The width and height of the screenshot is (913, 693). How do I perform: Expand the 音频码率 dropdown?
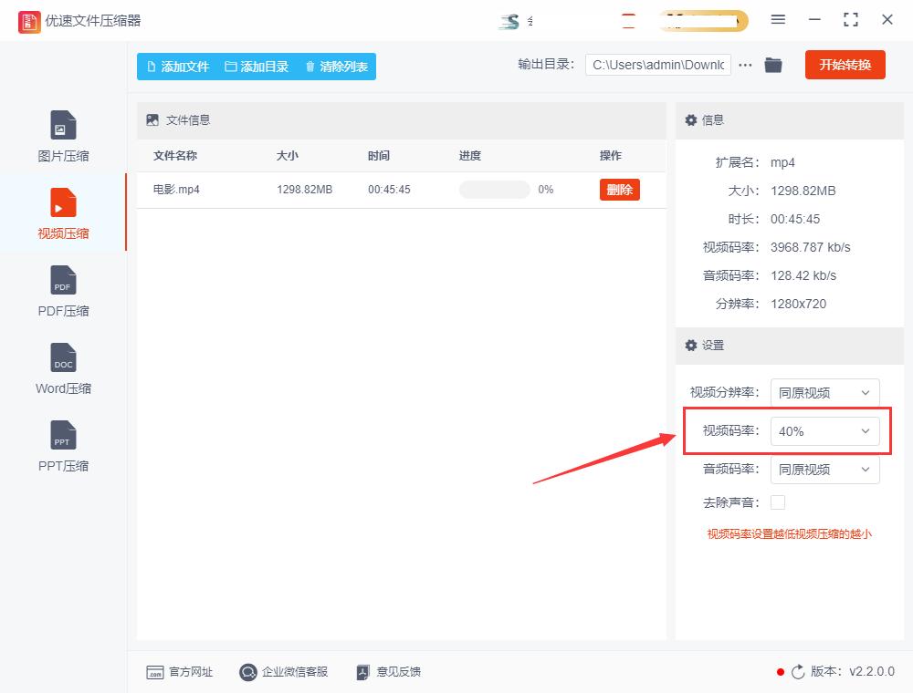coord(824,469)
